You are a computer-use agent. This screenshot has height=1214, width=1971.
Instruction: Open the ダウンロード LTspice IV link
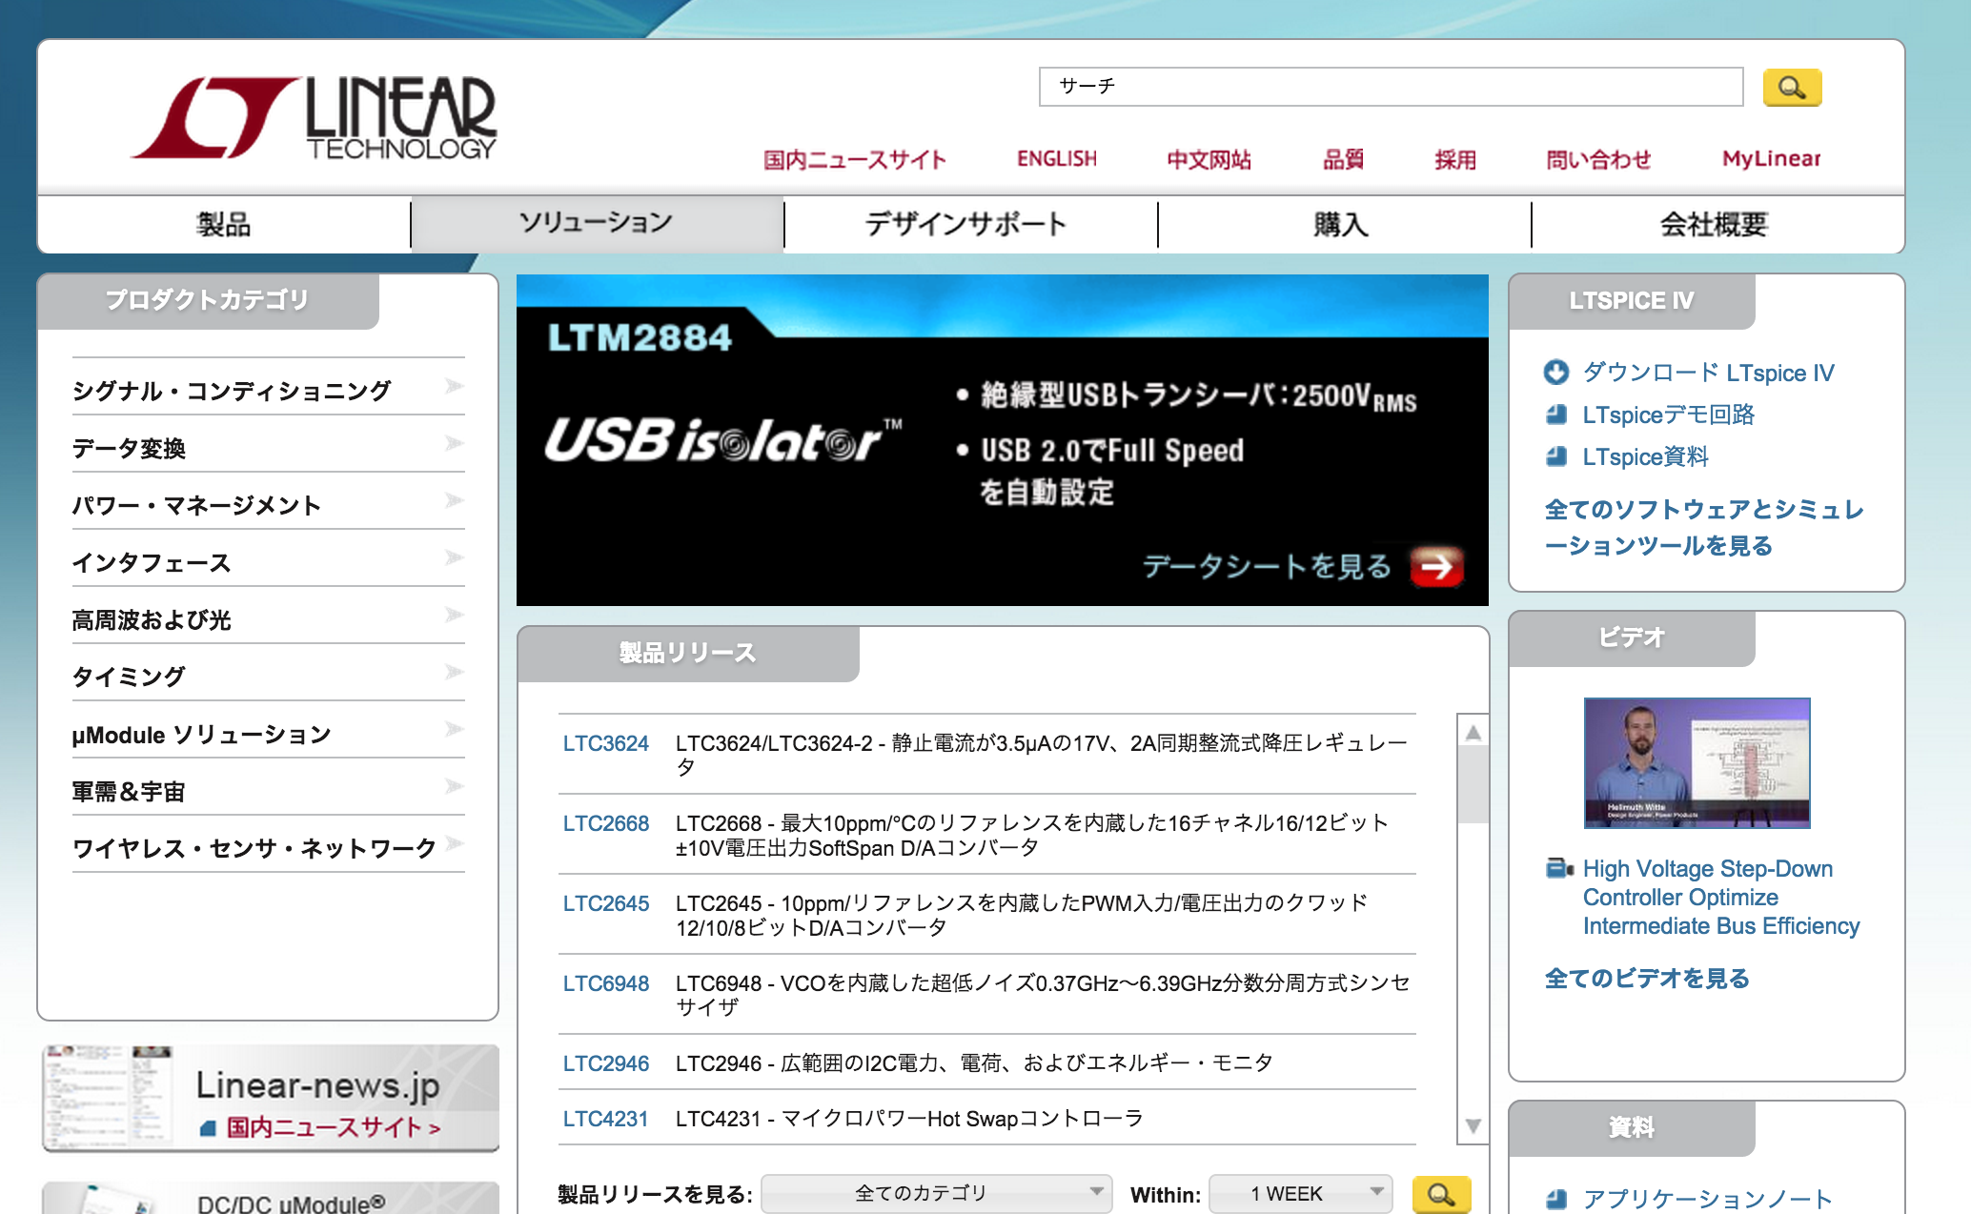pos(1708,373)
